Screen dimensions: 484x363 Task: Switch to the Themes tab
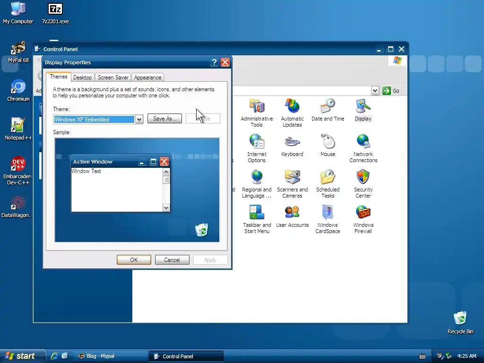pos(58,77)
